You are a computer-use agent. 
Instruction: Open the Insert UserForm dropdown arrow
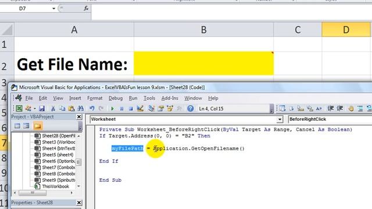pyautogui.click(x=35, y=109)
